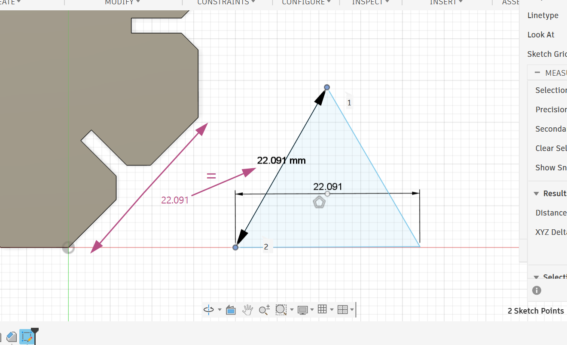Click the circular handle on horizontal dimension line

coord(328,194)
